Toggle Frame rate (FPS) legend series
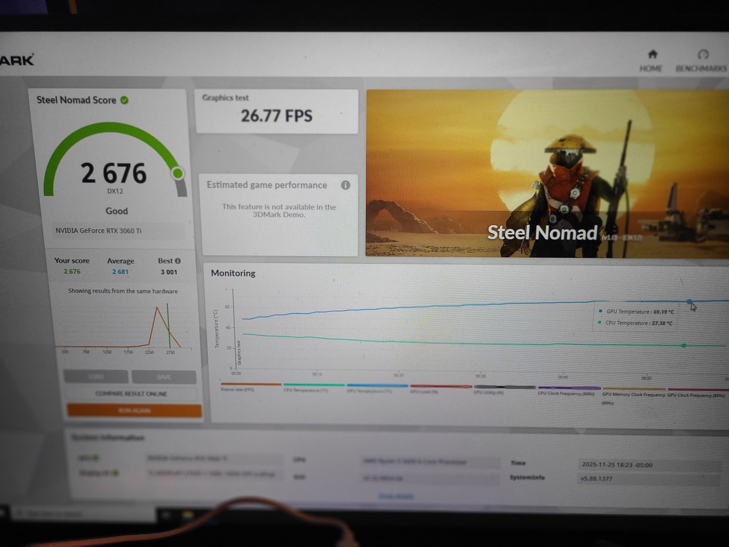Screen dimensions: 729x547 coord(237,389)
